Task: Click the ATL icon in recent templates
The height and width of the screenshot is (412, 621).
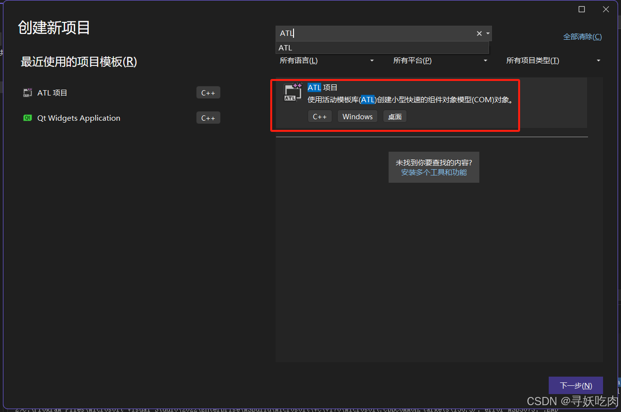Action: tap(28, 93)
